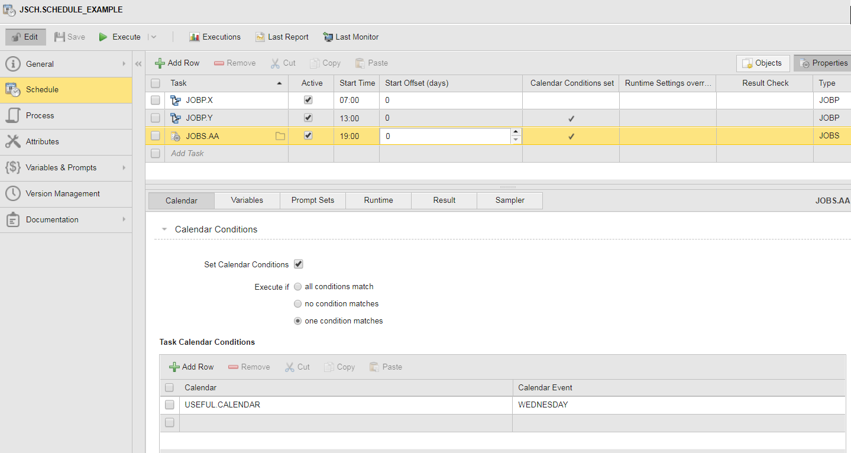The image size is (851, 453).
Task: Select the 'all conditions match' option
Action: click(x=297, y=286)
